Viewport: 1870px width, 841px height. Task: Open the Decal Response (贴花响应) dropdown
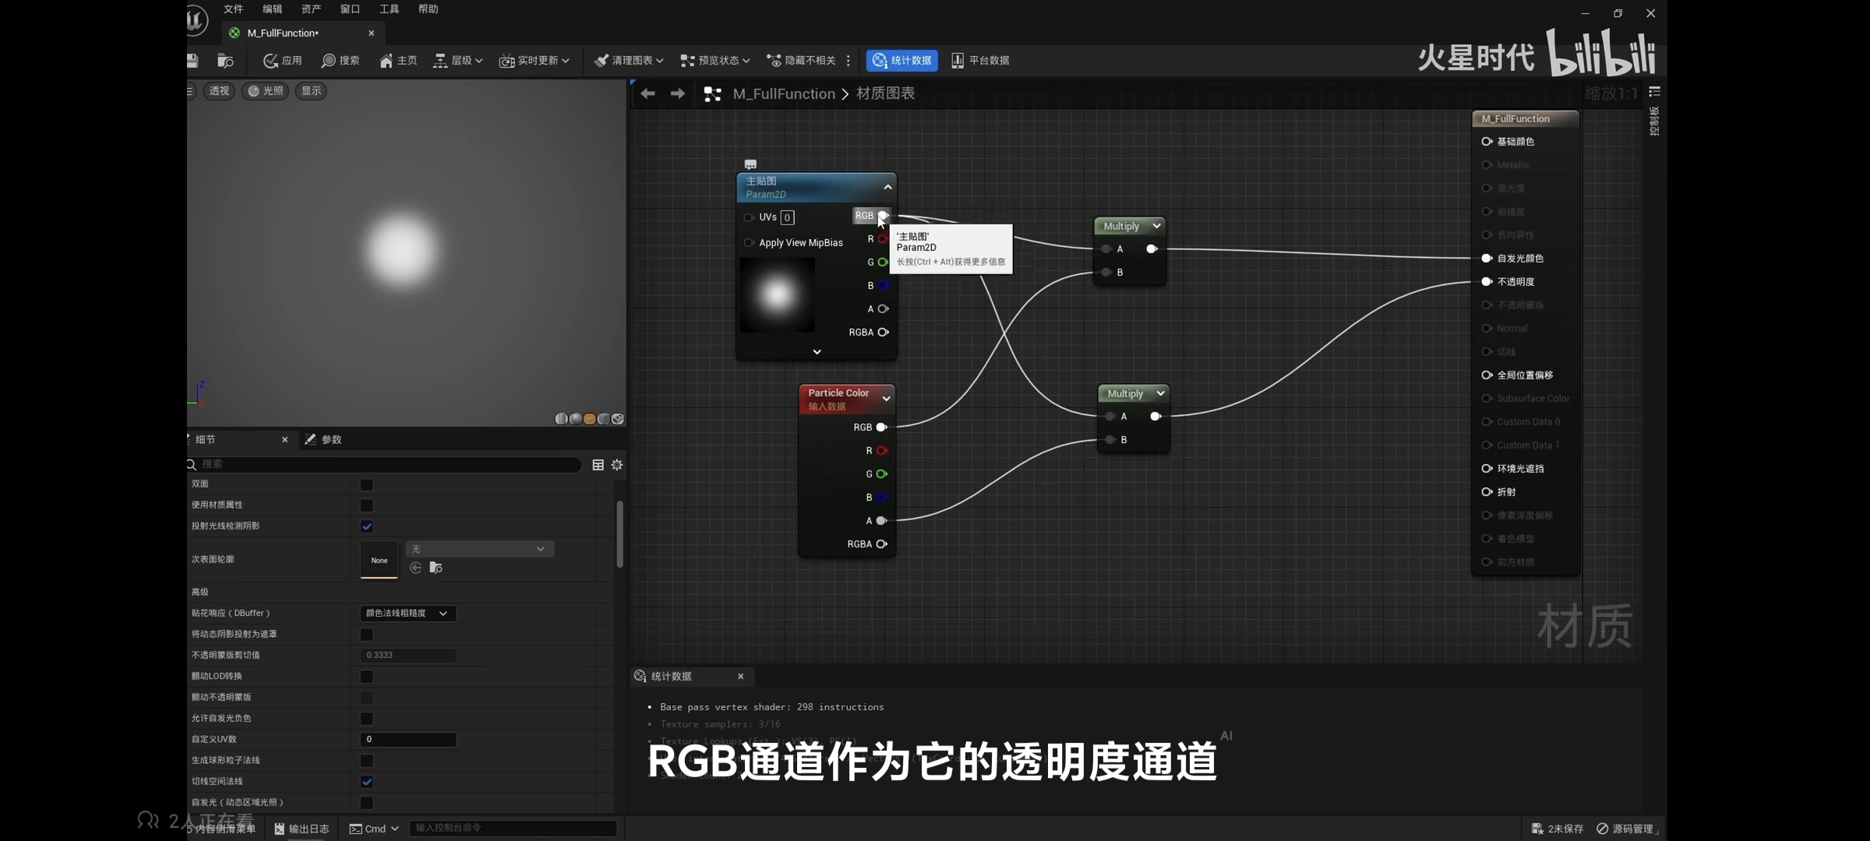coord(408,614)
